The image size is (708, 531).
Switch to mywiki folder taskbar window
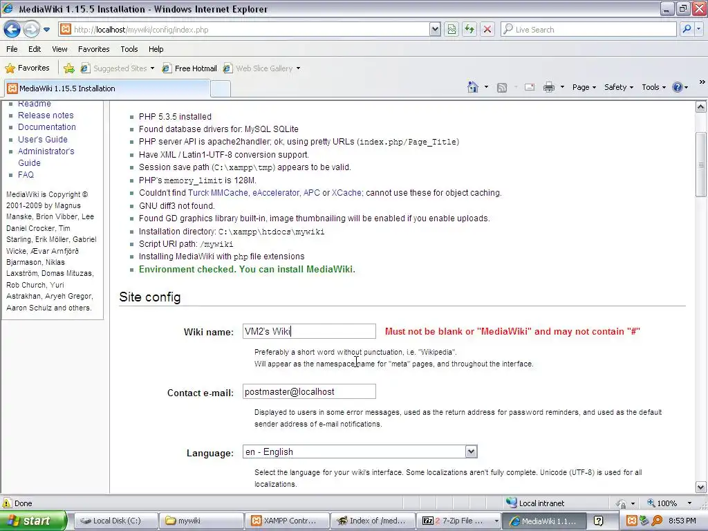tap(201, 521)
